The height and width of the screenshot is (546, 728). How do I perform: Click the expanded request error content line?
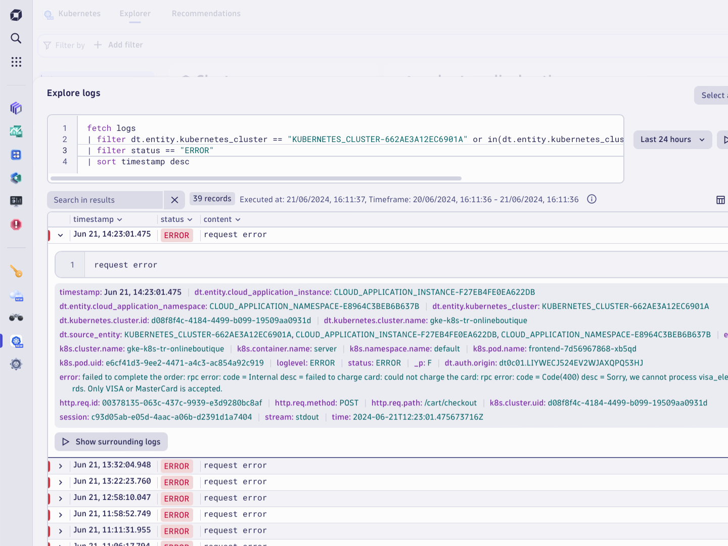(126, 265)
